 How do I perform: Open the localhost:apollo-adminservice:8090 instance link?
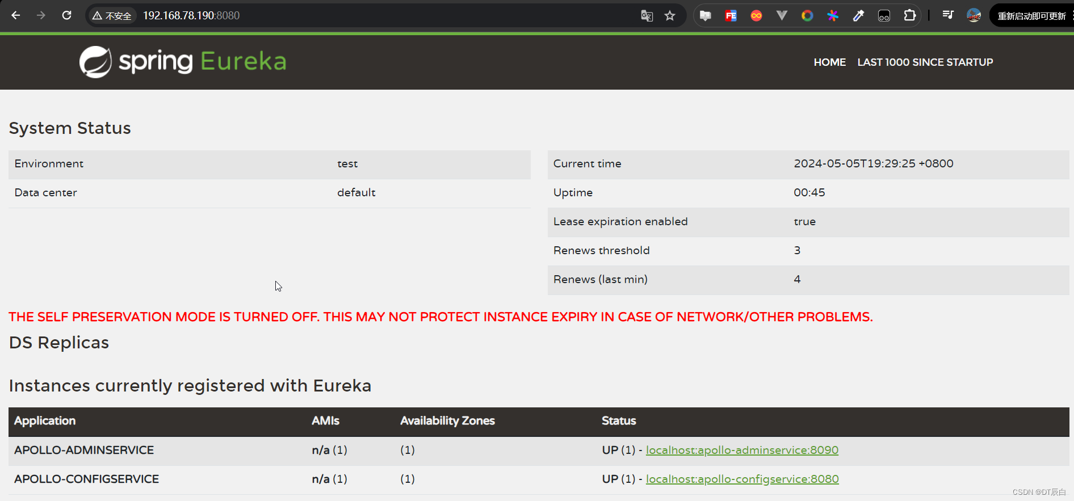pos(742,450)
